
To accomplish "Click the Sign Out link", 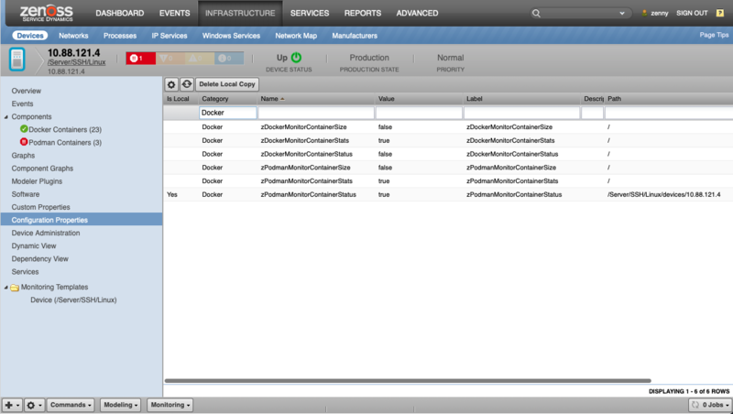I will coord(692,13).
